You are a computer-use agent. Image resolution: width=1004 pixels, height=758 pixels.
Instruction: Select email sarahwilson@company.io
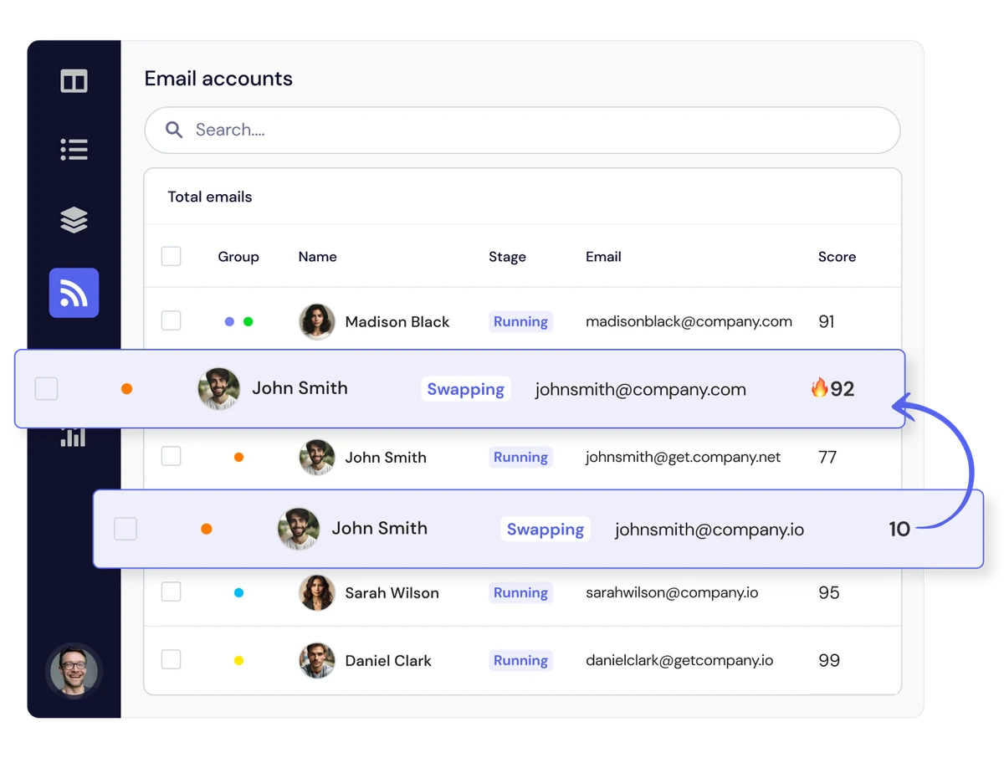coord(672,592)
